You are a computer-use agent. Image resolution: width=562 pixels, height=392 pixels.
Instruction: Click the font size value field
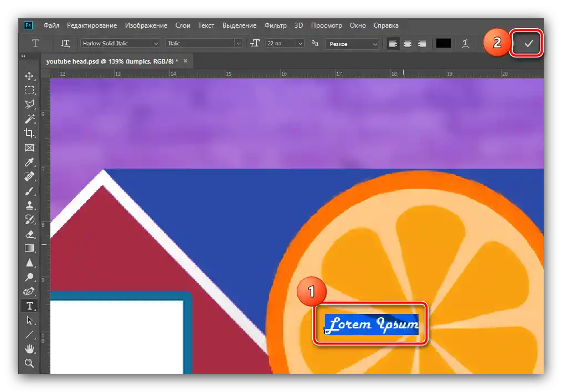click(281, 43)
